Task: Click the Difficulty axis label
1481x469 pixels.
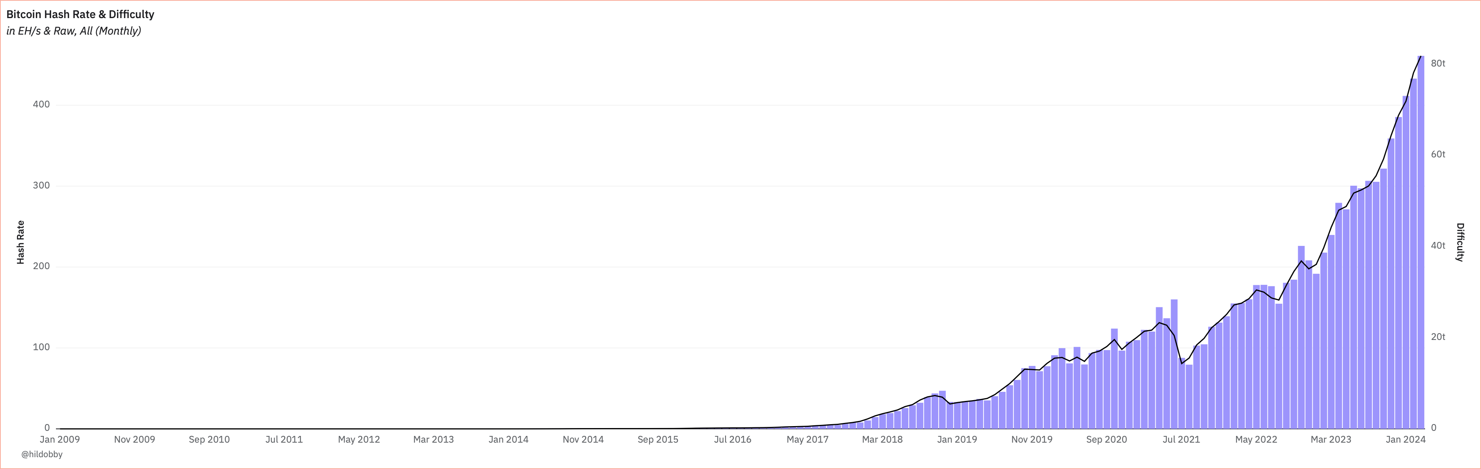Action: [1459, 242]
